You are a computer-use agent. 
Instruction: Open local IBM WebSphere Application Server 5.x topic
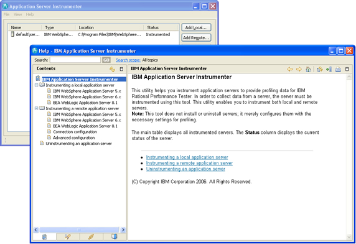click(87, 91)
